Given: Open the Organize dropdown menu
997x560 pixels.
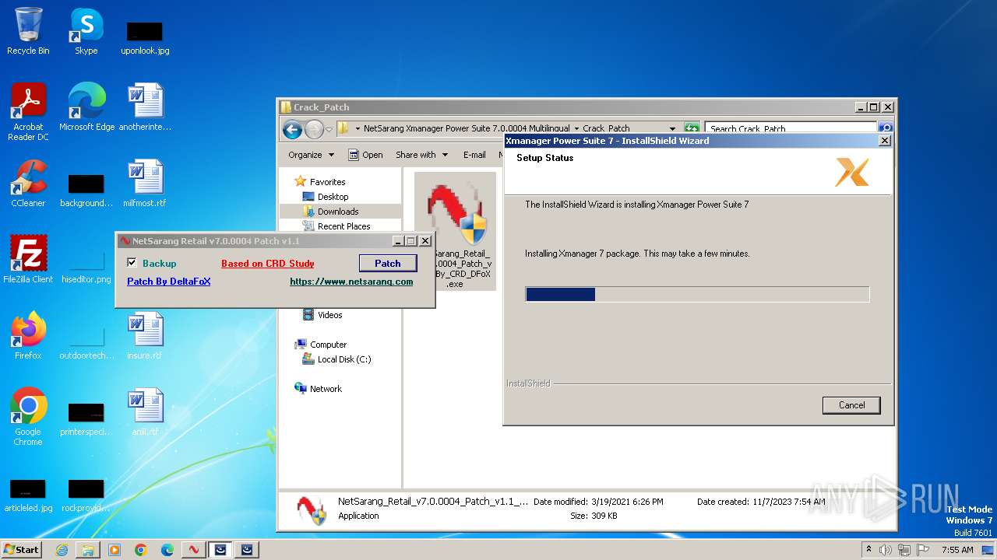Looking at the screenshot, I should tap(311, 155).
